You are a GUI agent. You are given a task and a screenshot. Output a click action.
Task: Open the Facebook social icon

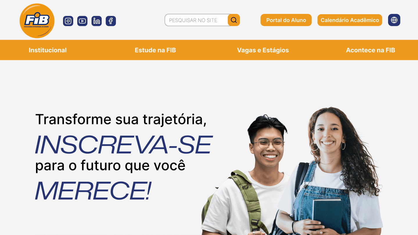pos(111,21)
